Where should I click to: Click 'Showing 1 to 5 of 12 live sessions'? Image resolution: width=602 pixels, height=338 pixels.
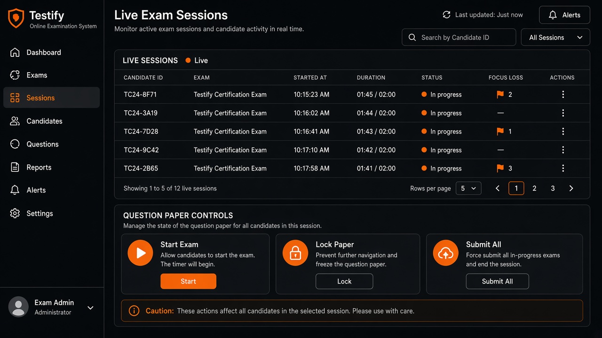click(170, 188)
